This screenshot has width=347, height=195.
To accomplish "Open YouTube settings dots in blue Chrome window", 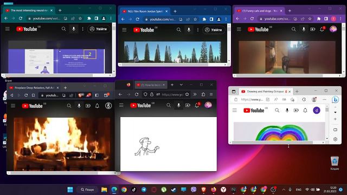I will (198, 30).
